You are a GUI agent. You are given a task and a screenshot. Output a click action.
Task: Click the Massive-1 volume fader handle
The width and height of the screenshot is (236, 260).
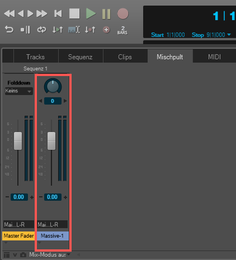click(51, 141)
